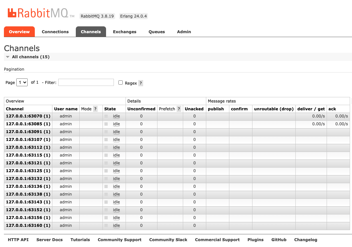Open the Prefetch column help question mark
The width and height of the screenshot is (352, 247).
179,109
